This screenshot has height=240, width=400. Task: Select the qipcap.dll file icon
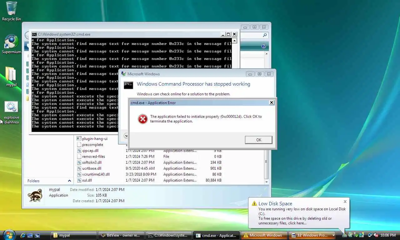tap(79, 150)
